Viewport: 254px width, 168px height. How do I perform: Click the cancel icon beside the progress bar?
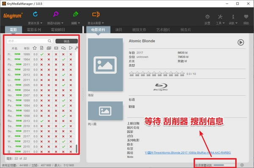(242, 165)
